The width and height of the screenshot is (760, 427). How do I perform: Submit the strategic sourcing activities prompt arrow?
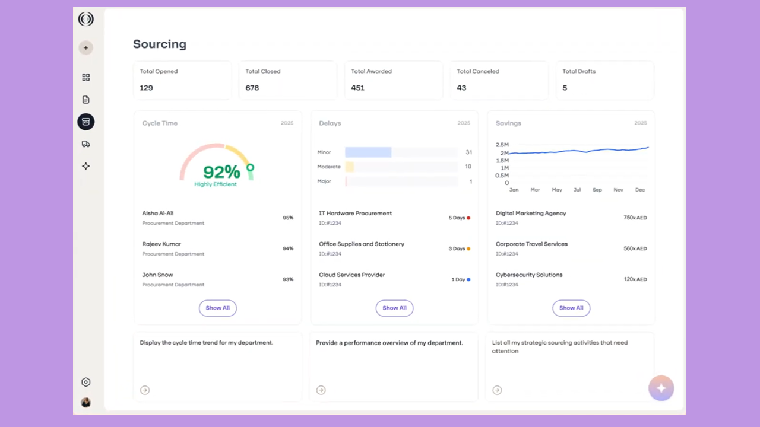(x=498, y=390)
